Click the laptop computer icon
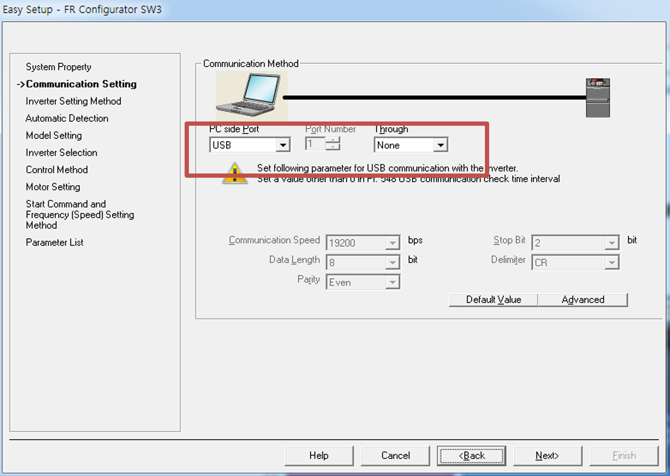Viewport: 670px width, 476px height. 251,97
